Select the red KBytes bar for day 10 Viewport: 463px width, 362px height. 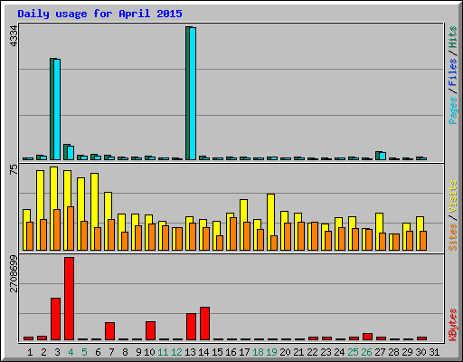(x=150, y=330)
